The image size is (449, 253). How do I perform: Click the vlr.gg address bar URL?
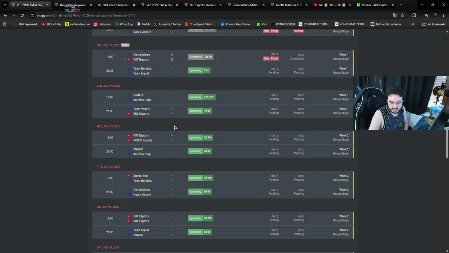86,15
